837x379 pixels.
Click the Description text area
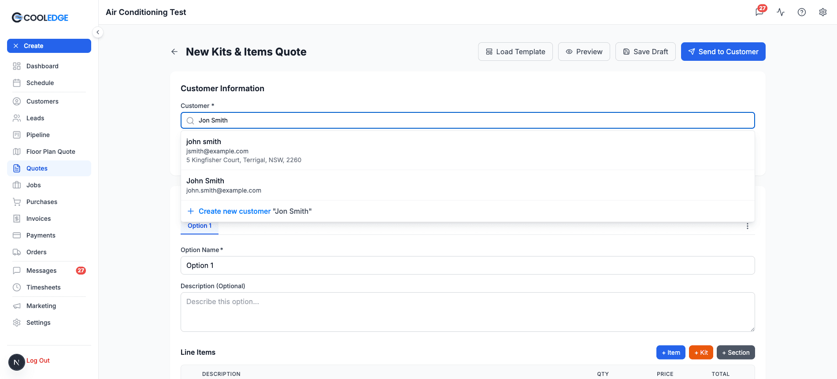click(x=468, y=312)
